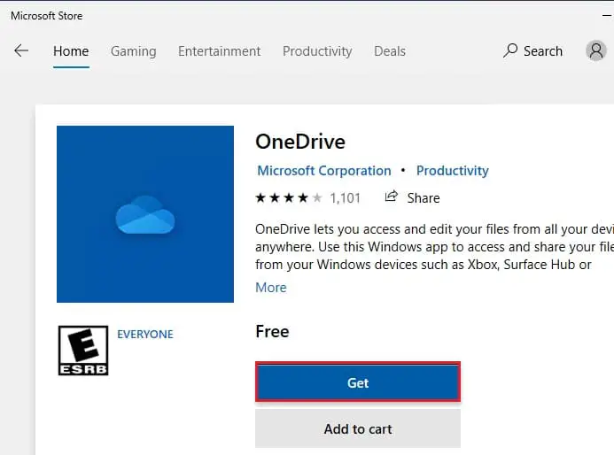This screenshot has width=614, height=455.
Task: Switch to the Home tab
Action: (x=71, y=51)
